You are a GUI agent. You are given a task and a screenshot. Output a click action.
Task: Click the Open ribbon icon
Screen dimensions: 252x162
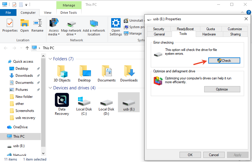[24, 25]
